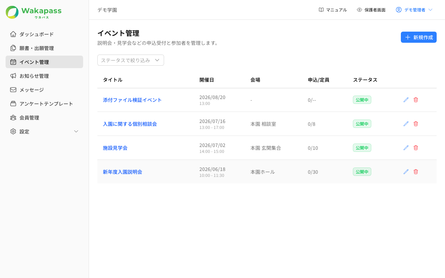Click the venue 本園ホール
445x278 pixels.
[x=262, y=172]
